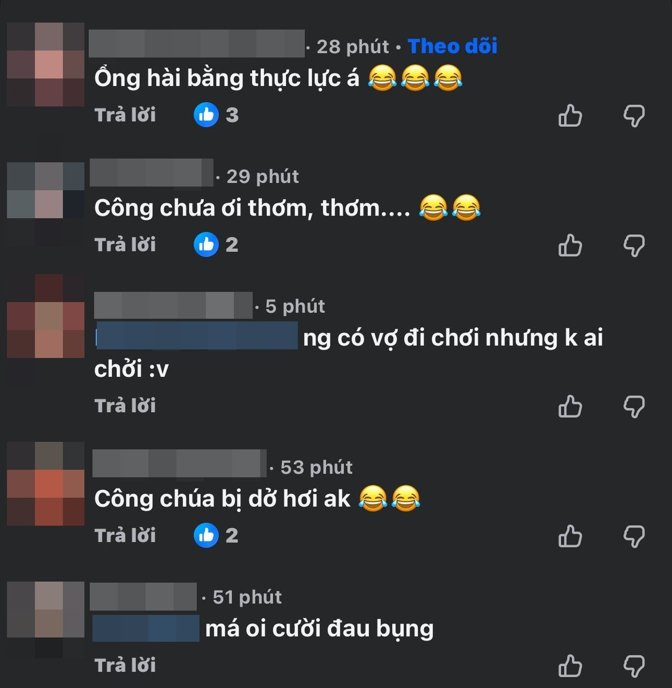This screenshot has height=688, width=672.
Task: Click Trả lời under "ng có vợ đi chơi"
Action: pyautogui.click(x=125, y=405)
